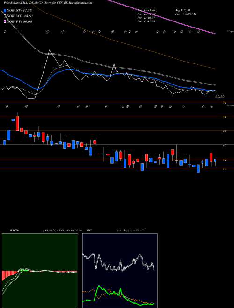Image resolution: width=234 pixels, height=308 pixels.
Task: Click the 'Pre L: 40.51' value
Action: [146, 18]
